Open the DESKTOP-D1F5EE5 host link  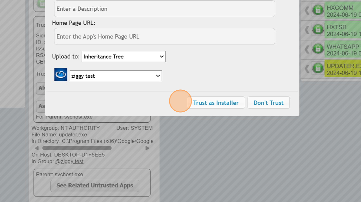pyautogui.click(x=79, y=155)
